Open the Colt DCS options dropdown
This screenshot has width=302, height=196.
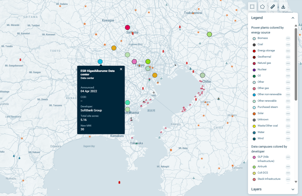tap(288, 173)
